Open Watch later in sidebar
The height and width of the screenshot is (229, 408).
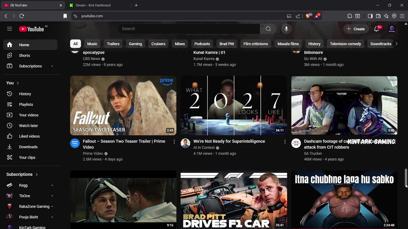(30, 126)
